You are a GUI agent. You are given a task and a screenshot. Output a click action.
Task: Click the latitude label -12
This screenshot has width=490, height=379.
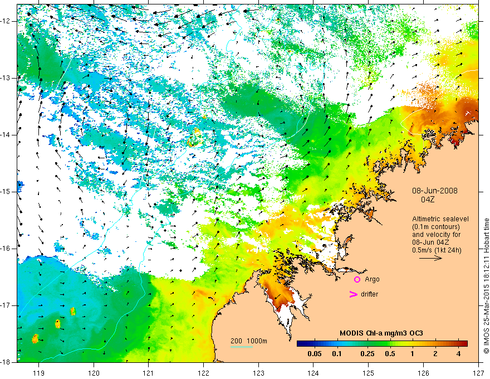(x=6, y=21)
